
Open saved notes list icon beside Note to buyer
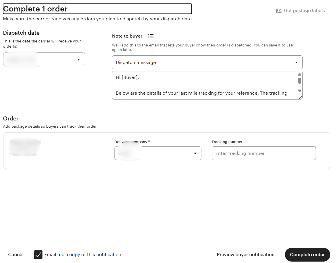[x=151, y=36]
